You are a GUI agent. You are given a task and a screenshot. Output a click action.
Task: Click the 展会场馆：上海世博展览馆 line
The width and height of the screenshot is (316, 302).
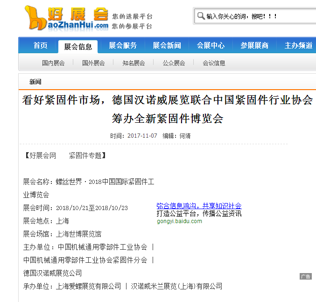62,234
